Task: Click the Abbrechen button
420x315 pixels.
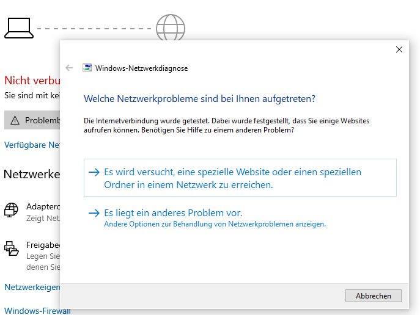Action: 374,295
